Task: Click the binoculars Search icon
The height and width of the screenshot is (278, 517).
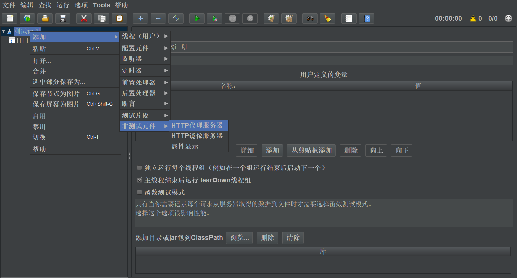Action: (310, 18)
